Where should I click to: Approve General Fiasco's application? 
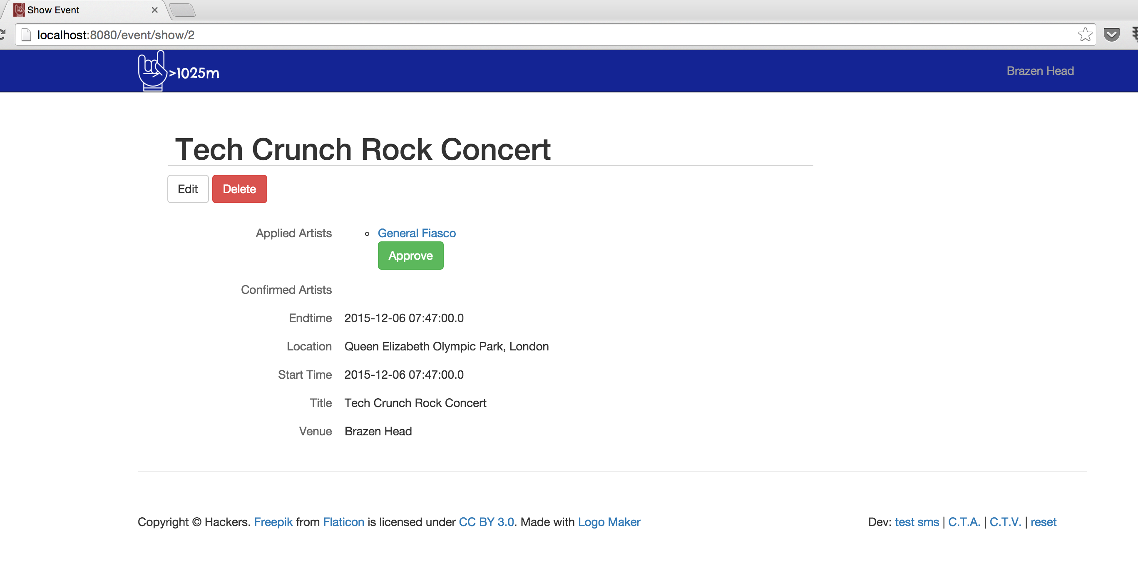coord(410,256)
